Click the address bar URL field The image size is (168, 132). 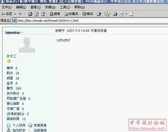pyautogui.click(x=90, y=21)
